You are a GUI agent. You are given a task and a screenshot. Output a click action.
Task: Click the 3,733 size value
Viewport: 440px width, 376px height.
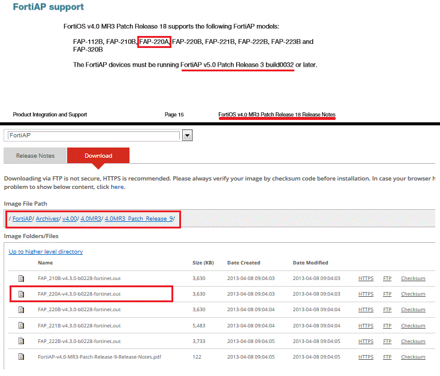pos(199,341)
